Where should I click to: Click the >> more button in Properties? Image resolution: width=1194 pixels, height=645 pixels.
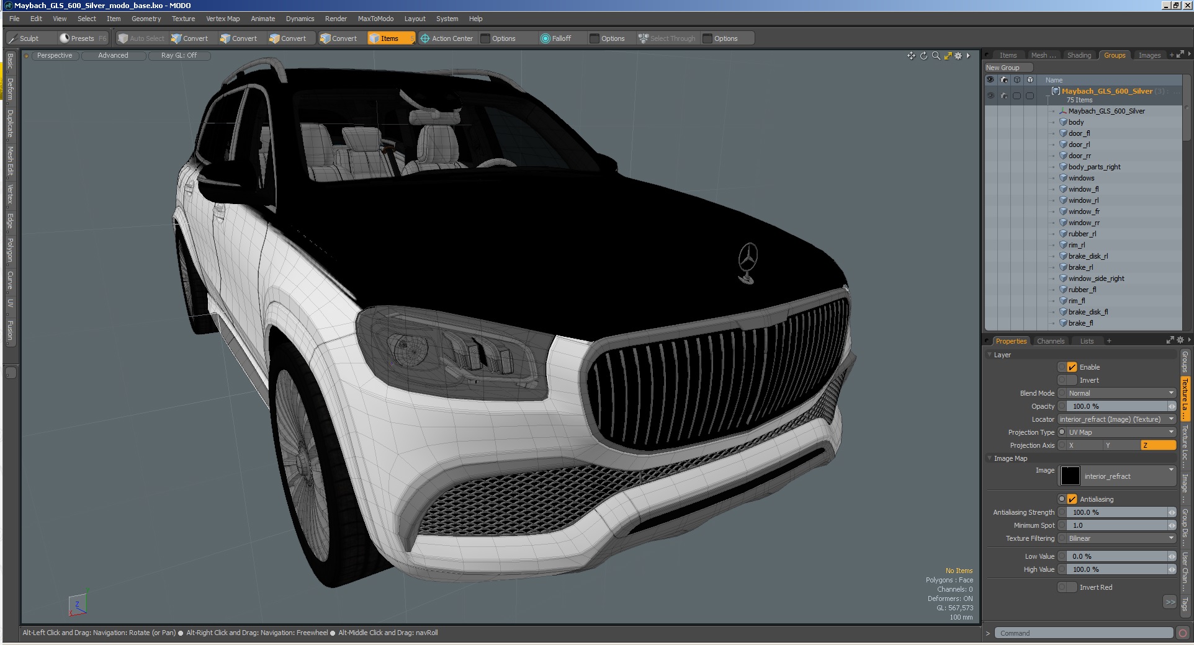(1170, 602)
